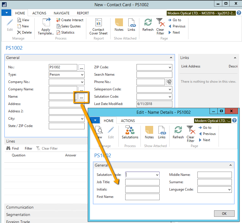Image resolution: width=242 pixels, height=223 pixels.
Task: Switch to NAVIGATE tab
Action: point(61,13)
